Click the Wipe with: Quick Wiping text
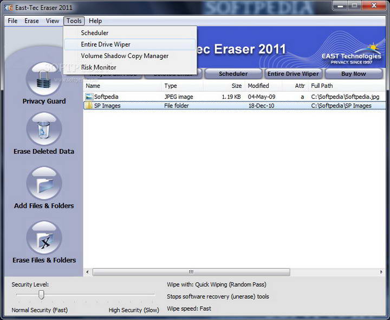This screenshot has height=320, width=390. [217, 284]
